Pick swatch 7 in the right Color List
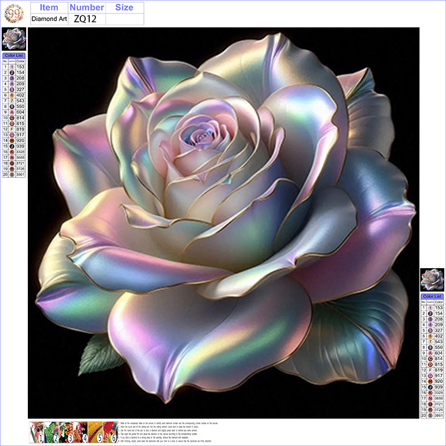Image resolution: width=446 pixels, height=446 pixels. 430,342
